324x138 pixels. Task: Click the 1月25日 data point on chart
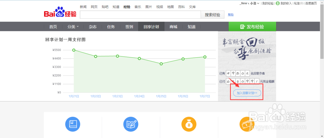(x=161, y=64)
